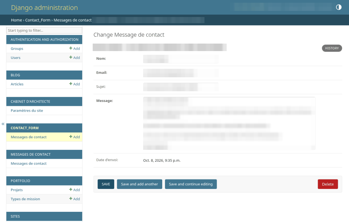Open the Users link in sidebar

pos(16,58)
